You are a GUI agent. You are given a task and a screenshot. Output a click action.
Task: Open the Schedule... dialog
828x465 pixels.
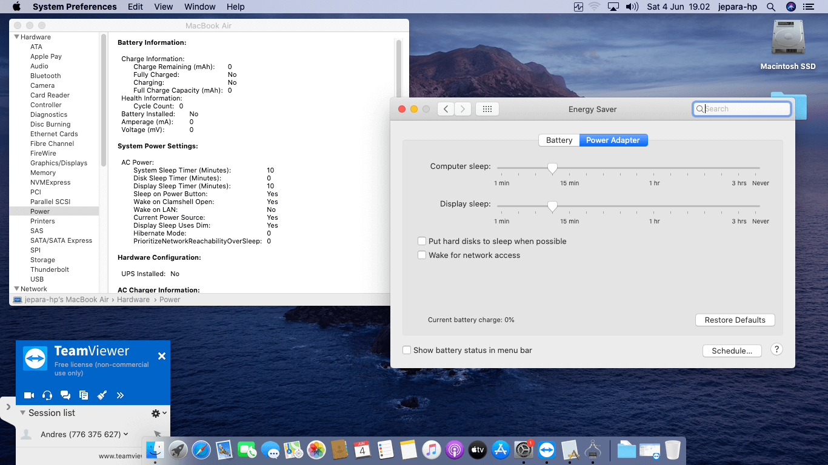pyautogui.click(x=732, y=351)
